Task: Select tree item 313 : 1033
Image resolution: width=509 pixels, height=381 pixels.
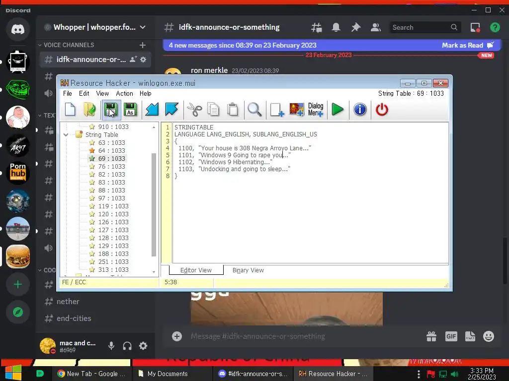Action: click(x=113, y=270)
